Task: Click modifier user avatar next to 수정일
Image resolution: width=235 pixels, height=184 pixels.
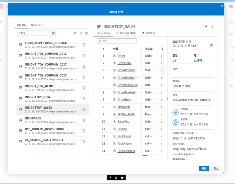Action: pos(175,122)
